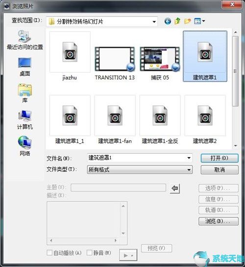Select the 捕获 05 video file
The image size is (245, 267).
(x=160, y=63)
